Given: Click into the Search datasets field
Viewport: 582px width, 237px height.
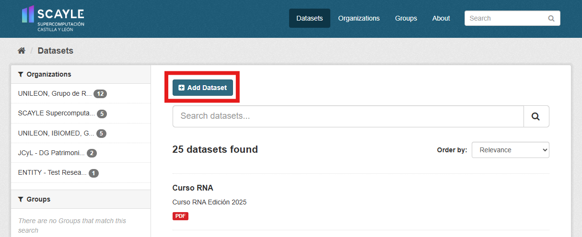Looking at the screenshot, I should (348, 116).
